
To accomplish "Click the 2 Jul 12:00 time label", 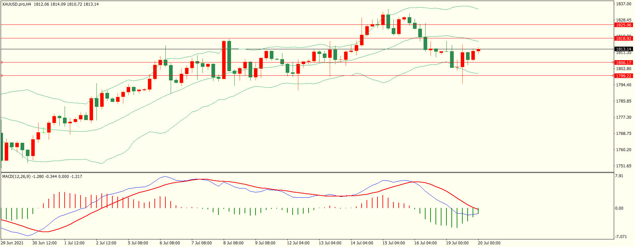I will [106, 243].
